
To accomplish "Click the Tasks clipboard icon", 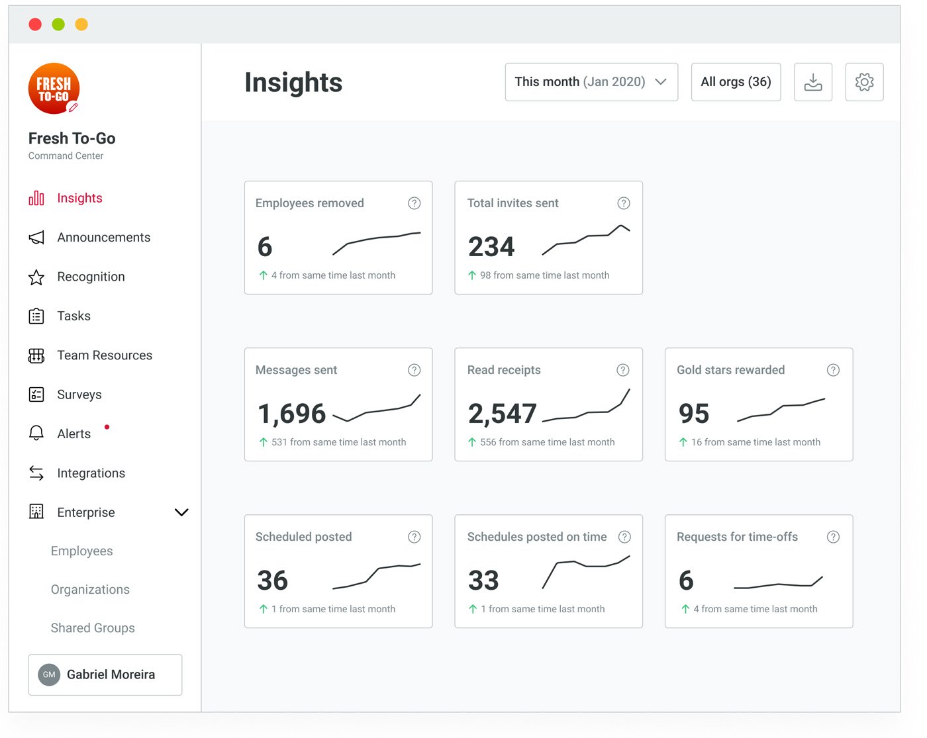I will click(x=36, y=316).
